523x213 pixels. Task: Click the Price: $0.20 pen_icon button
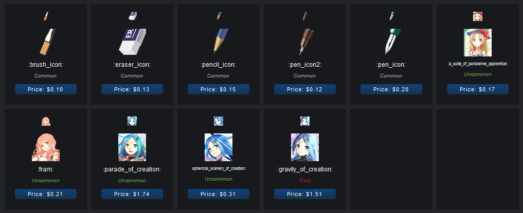(x=391, y=89)
